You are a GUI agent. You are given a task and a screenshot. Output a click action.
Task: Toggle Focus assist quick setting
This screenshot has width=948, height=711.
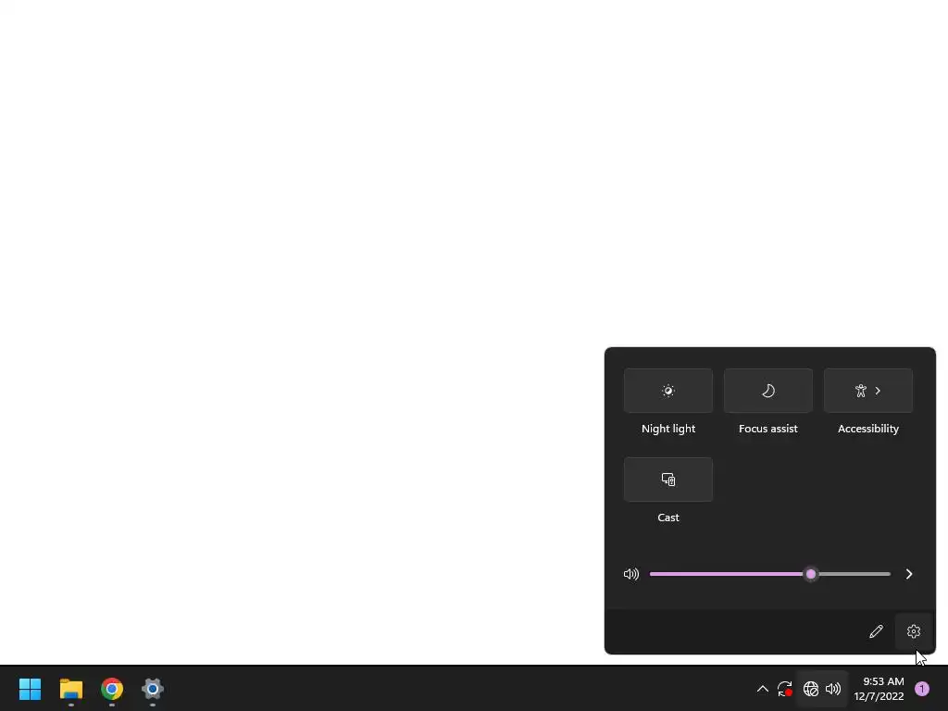[x=767, y=391]
